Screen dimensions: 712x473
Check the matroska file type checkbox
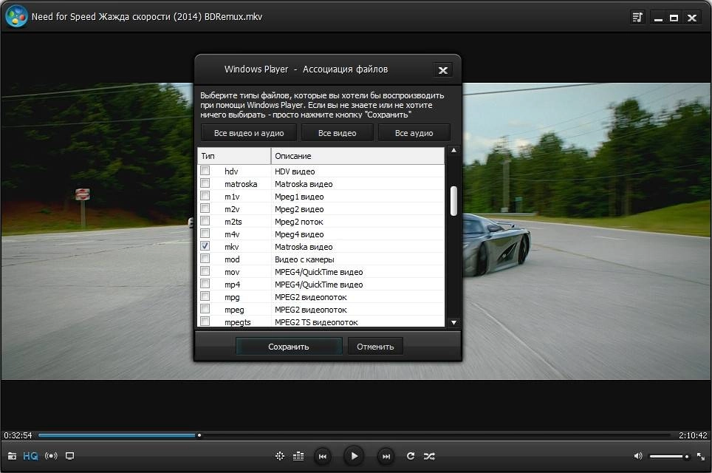205,183
